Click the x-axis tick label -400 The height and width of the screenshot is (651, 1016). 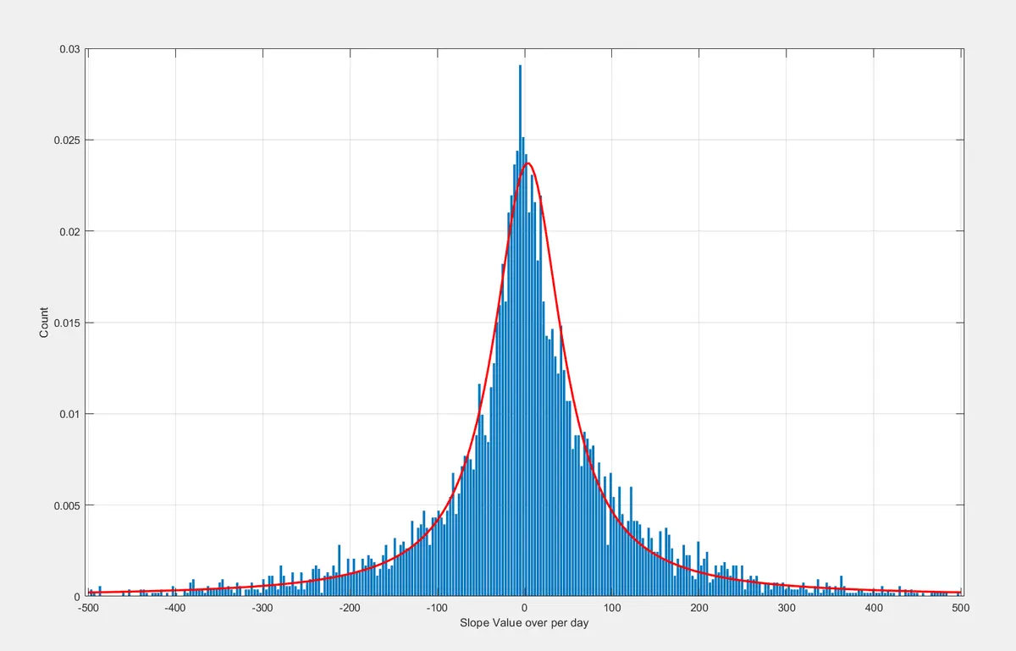coord(174,608)
